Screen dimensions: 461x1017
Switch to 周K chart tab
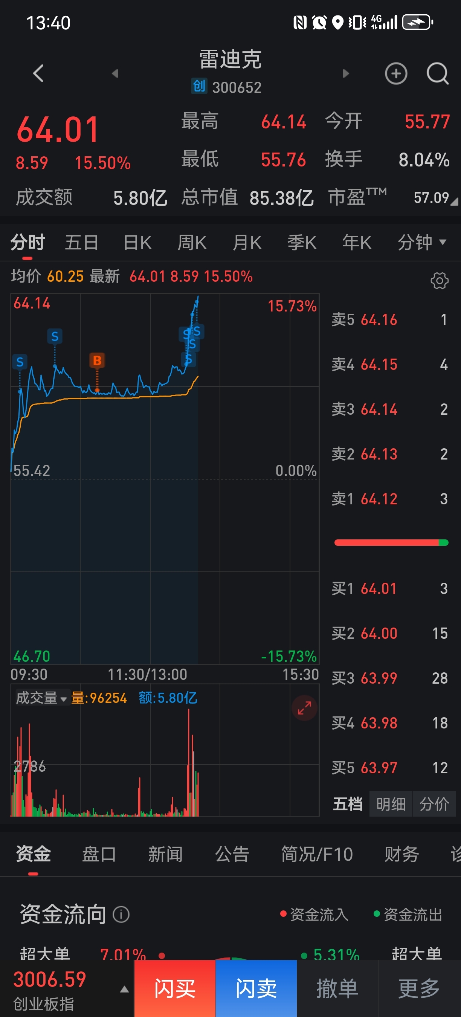pyautogui.click(x=192, y=242)
